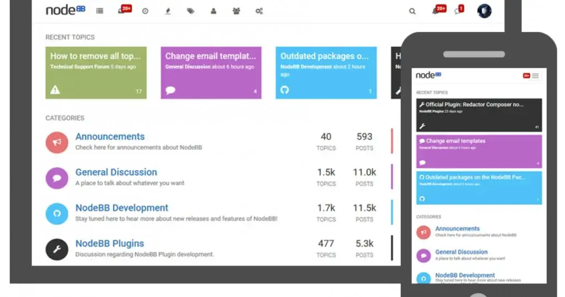The image size is (565, 297).
Task: Click the NodeBB logo in desktop header
Action: (66, 10)
